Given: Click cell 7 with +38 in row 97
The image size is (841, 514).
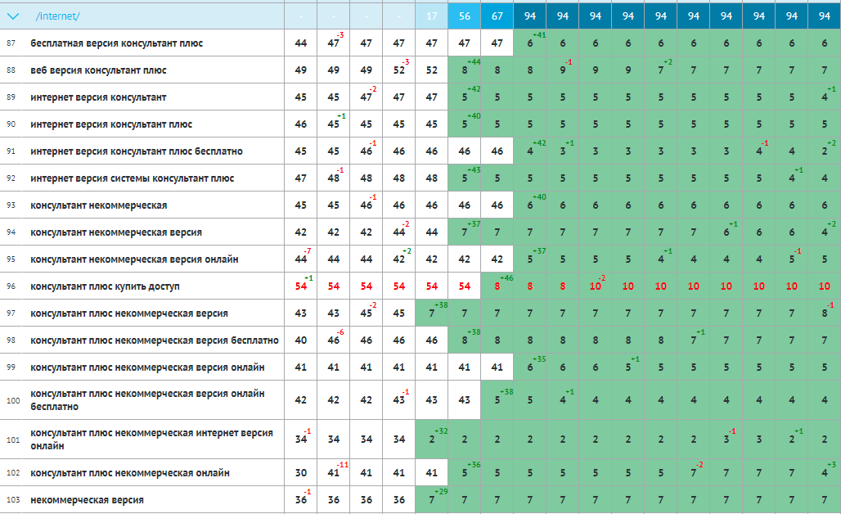Looking at the screenshot, I should 432,313.
